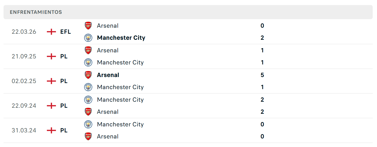Open bold Arsenal name in 5-1 match

pos(108,75)
